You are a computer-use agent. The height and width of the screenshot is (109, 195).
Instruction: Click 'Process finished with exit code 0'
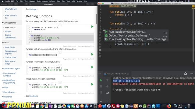136,90
